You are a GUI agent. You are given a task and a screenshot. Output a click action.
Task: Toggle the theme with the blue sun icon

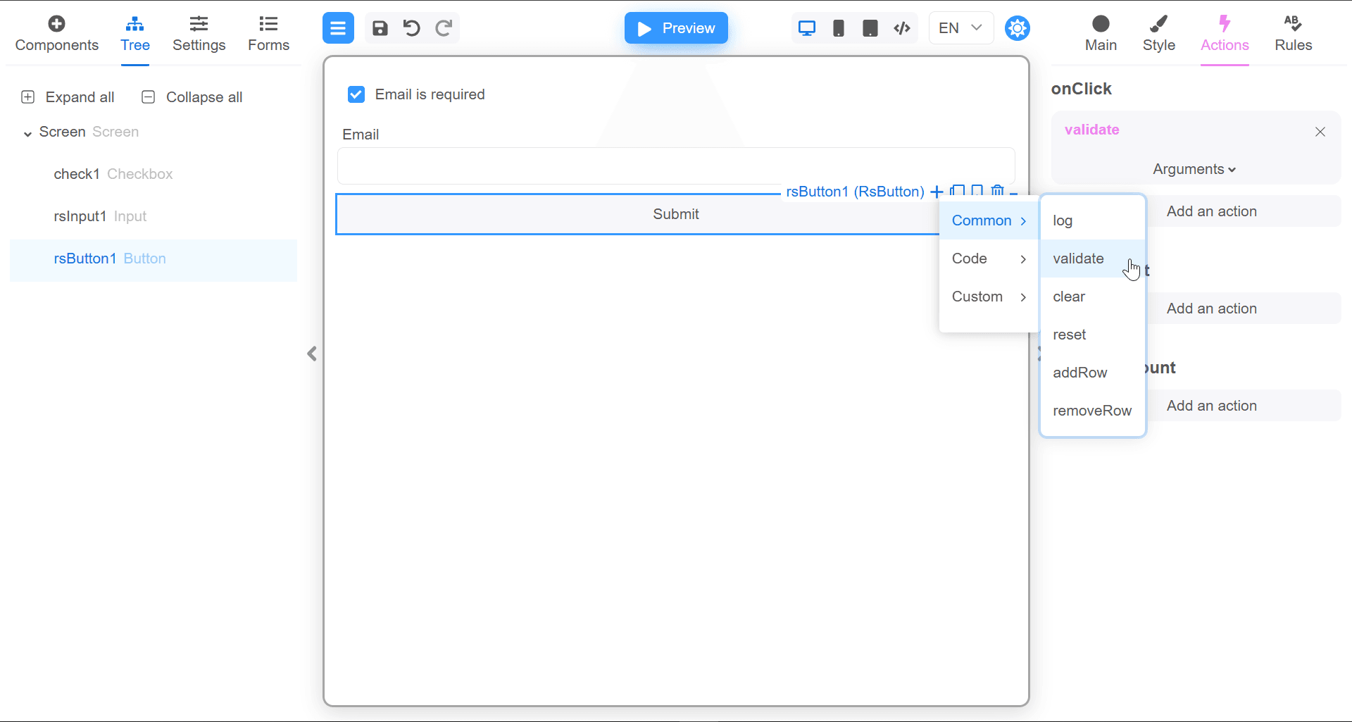pos(1018,28)
